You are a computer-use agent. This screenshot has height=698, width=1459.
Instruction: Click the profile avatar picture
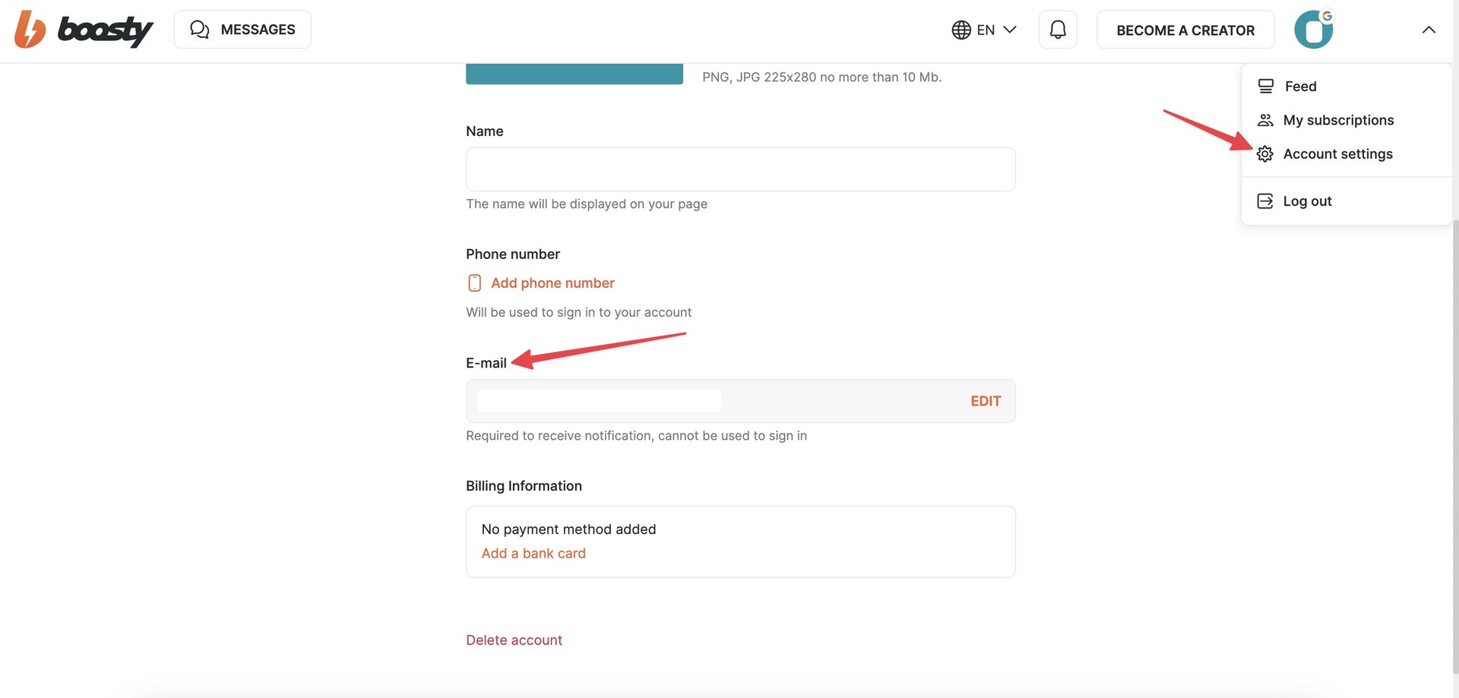click(x=1314, y=30)
